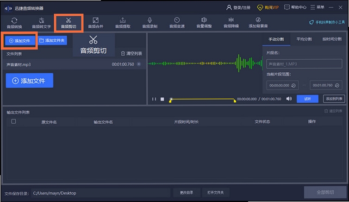This screenshot has height=202, width=349.
Task: Click the 添加到列表 button
Action: (x=334, y=99)
